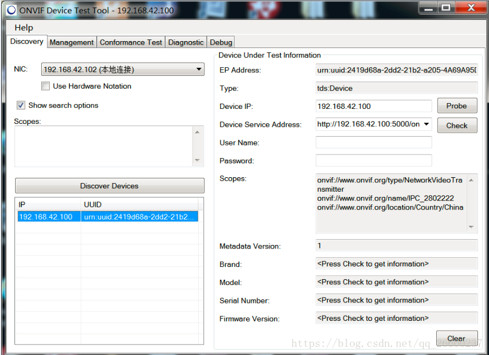489x355 pixels.
Task: Switch to the Management tab
Action: tap(72, 42)
